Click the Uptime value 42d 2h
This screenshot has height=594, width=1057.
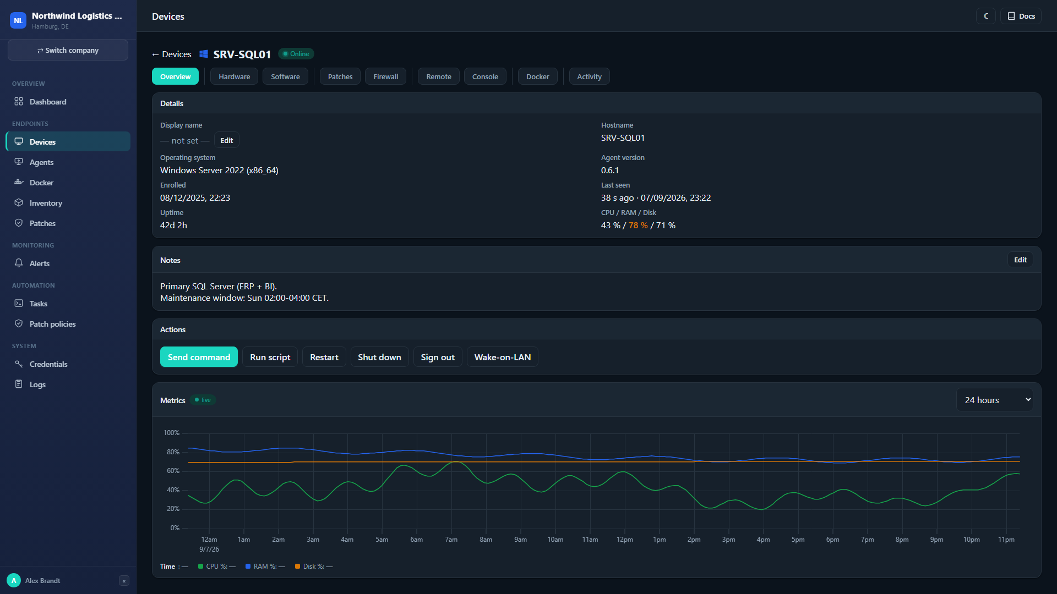173,226
